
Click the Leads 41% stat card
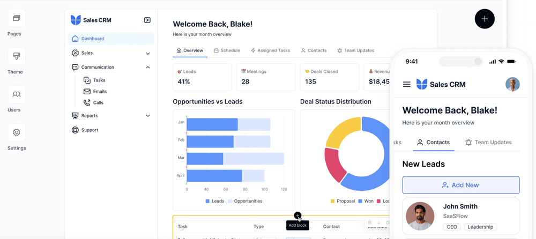tap(202, 77)
